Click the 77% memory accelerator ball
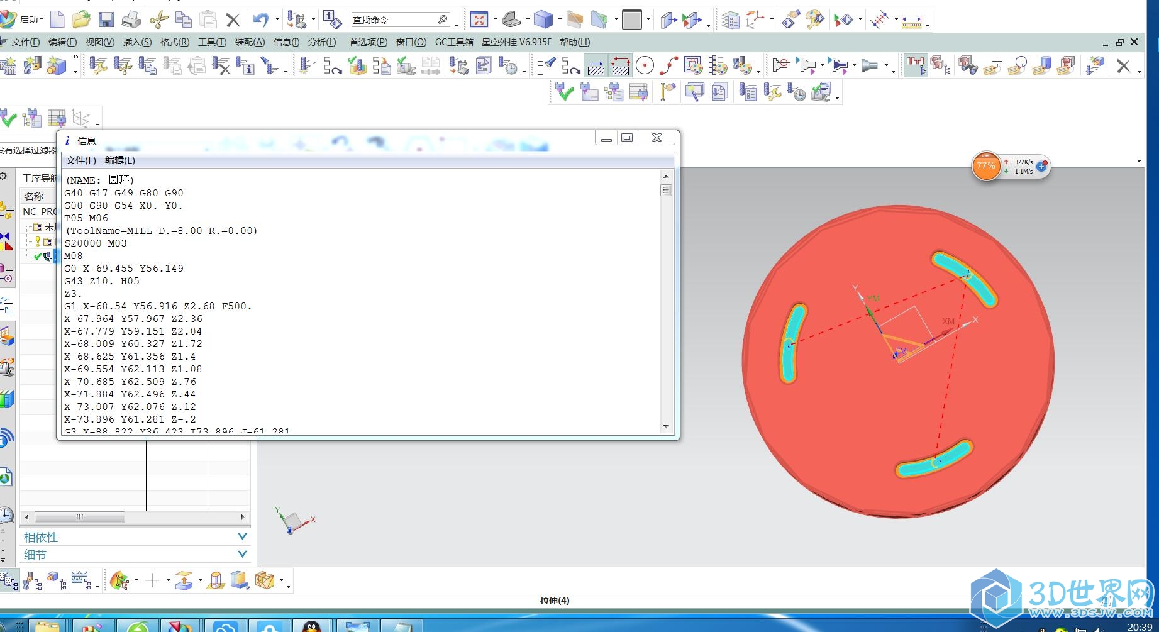The image size is (1159, 632). coord(985,166)
